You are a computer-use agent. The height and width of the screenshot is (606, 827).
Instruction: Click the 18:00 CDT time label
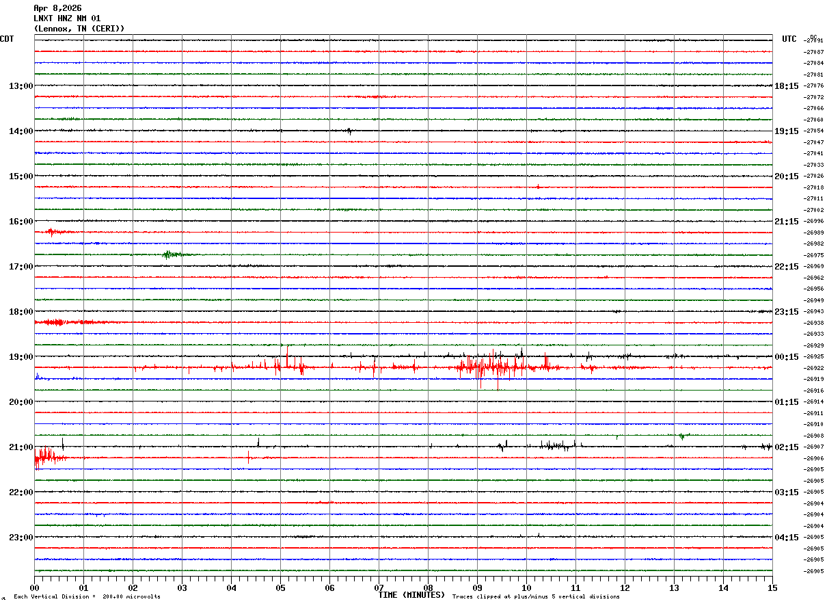point(21,311)
